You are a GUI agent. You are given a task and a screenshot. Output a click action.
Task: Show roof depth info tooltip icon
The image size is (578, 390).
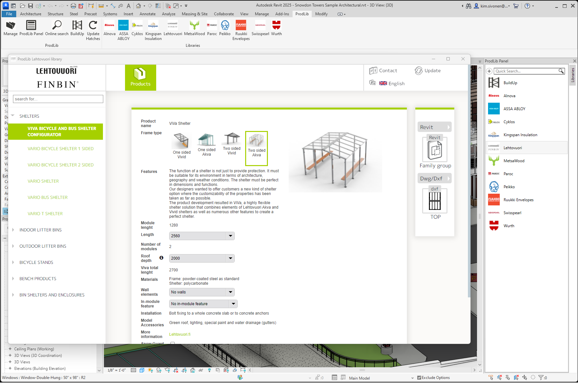click(161, 258)
